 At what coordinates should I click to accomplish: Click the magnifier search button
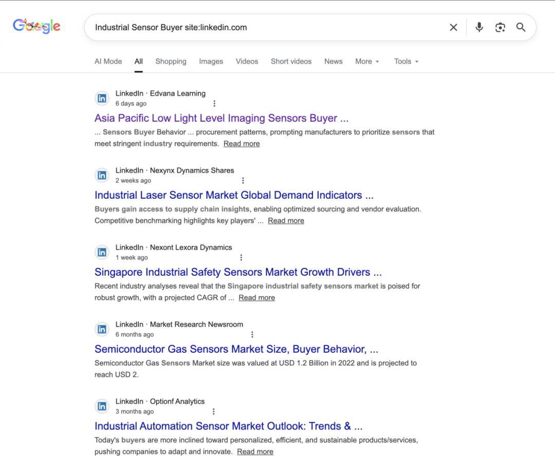click(x=521, y=28)
